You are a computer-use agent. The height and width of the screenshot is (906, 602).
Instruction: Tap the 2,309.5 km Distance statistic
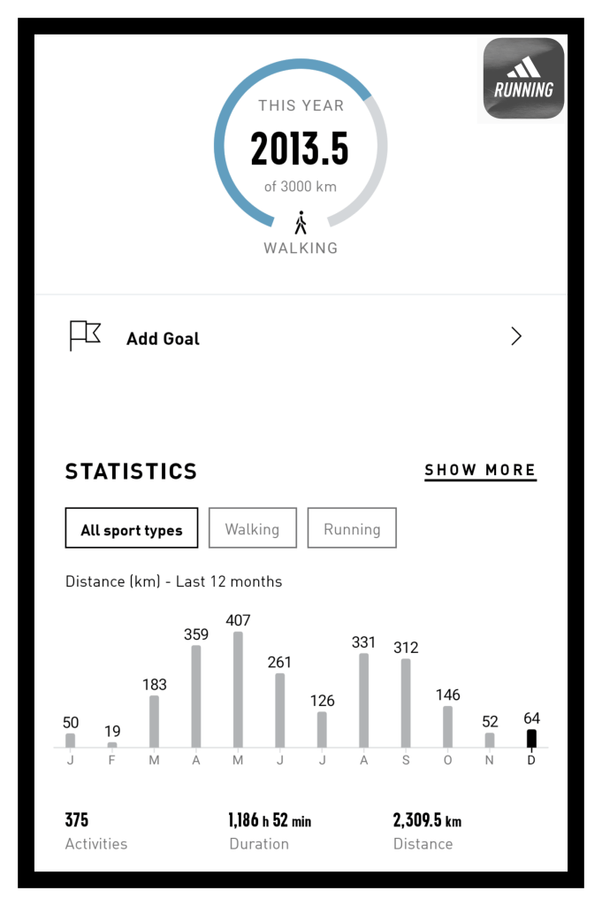[x=427, y=831]
